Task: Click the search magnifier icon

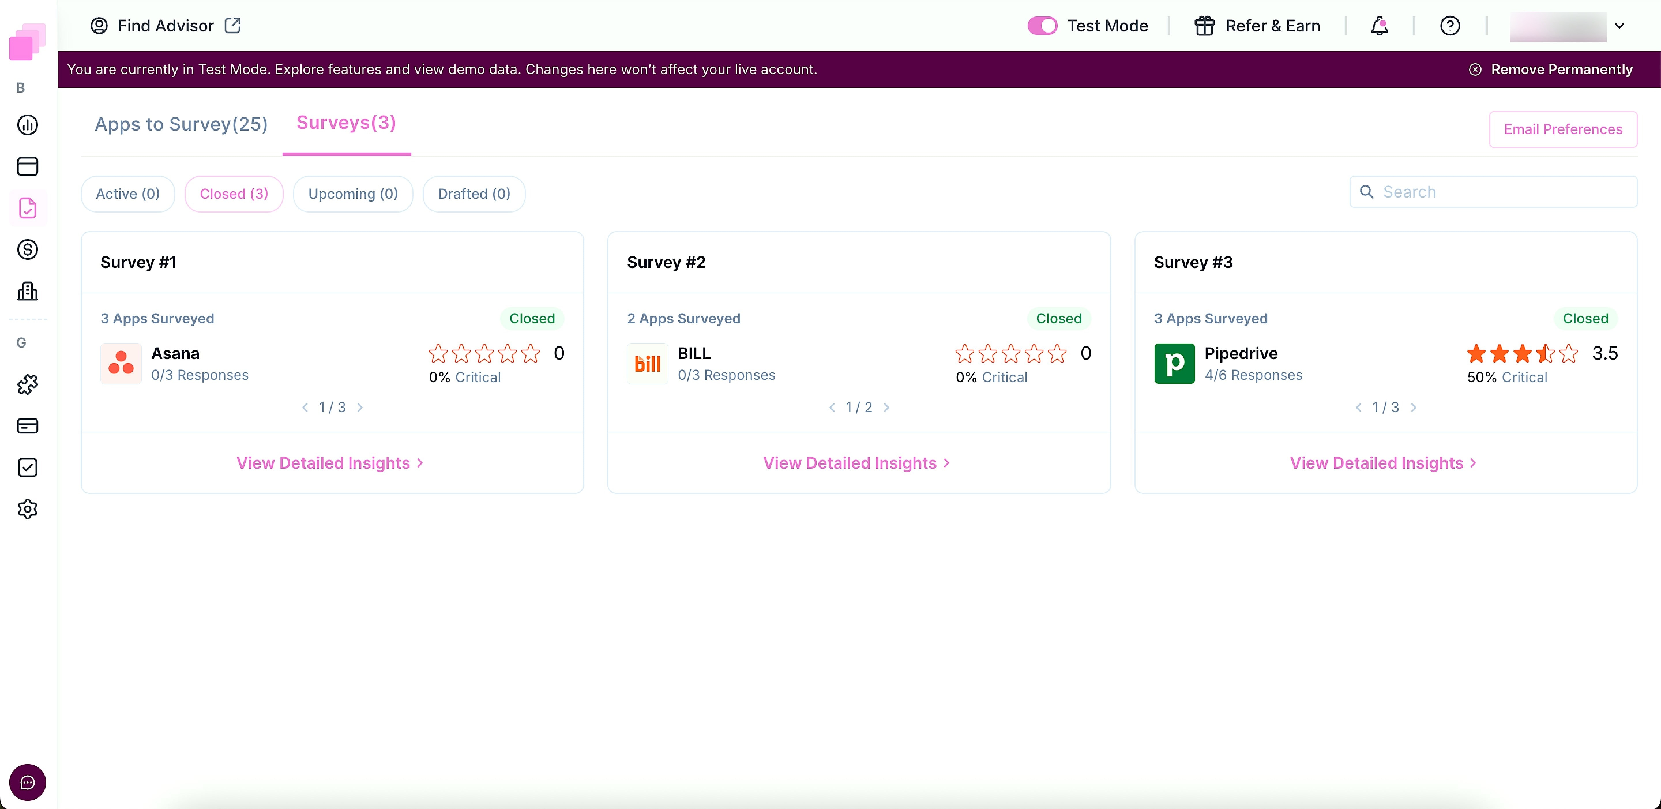Action: click(1366, 192)
